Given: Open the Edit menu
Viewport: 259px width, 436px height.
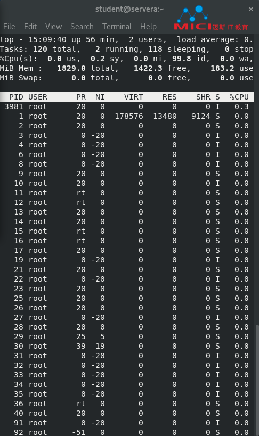Looking at the screenshot, I should tap(30, 27).
